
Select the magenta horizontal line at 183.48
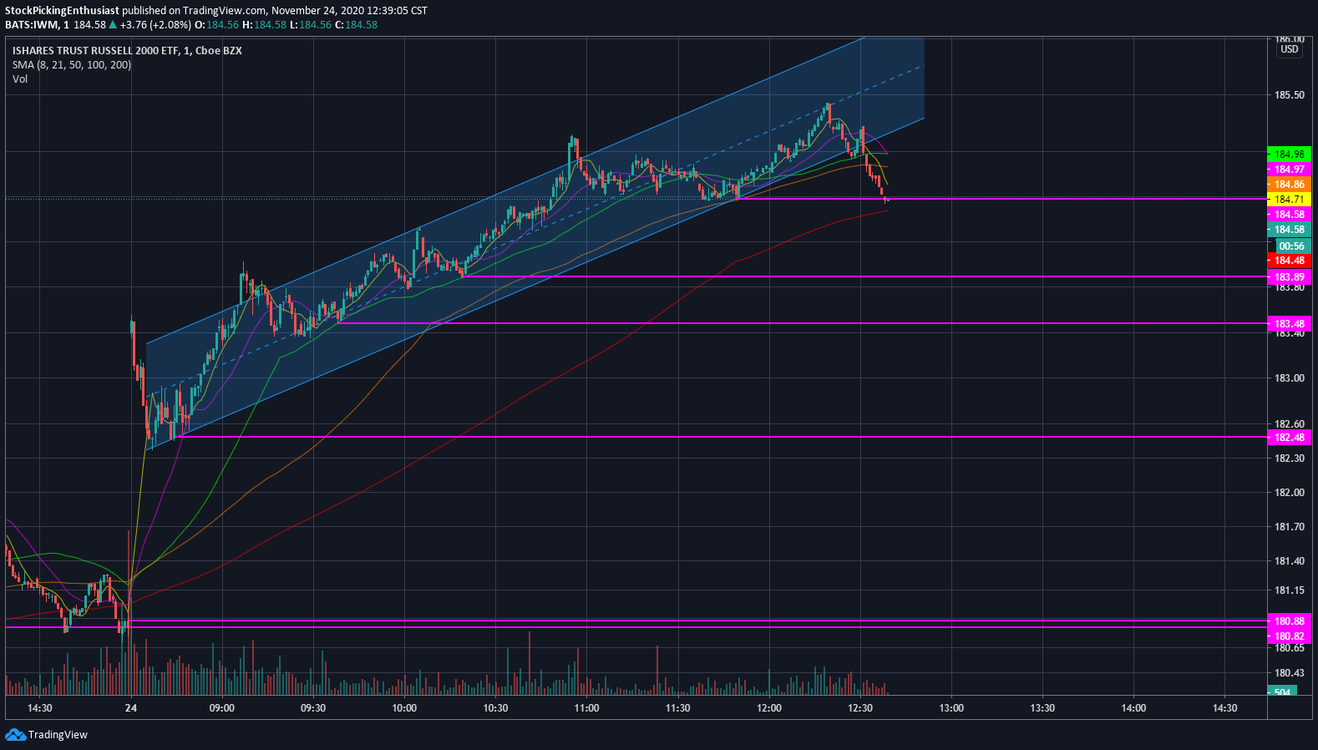802,323
